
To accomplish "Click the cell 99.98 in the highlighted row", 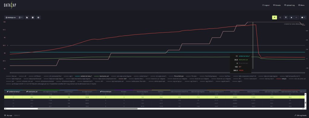I will click(87, 97).
